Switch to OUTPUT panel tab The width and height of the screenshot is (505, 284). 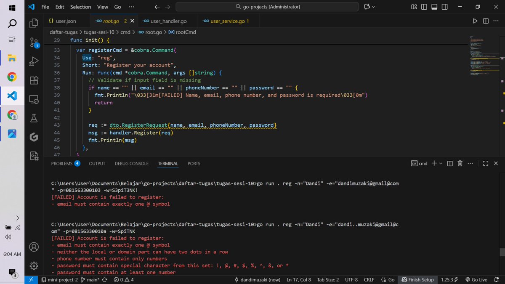(97, 163)
